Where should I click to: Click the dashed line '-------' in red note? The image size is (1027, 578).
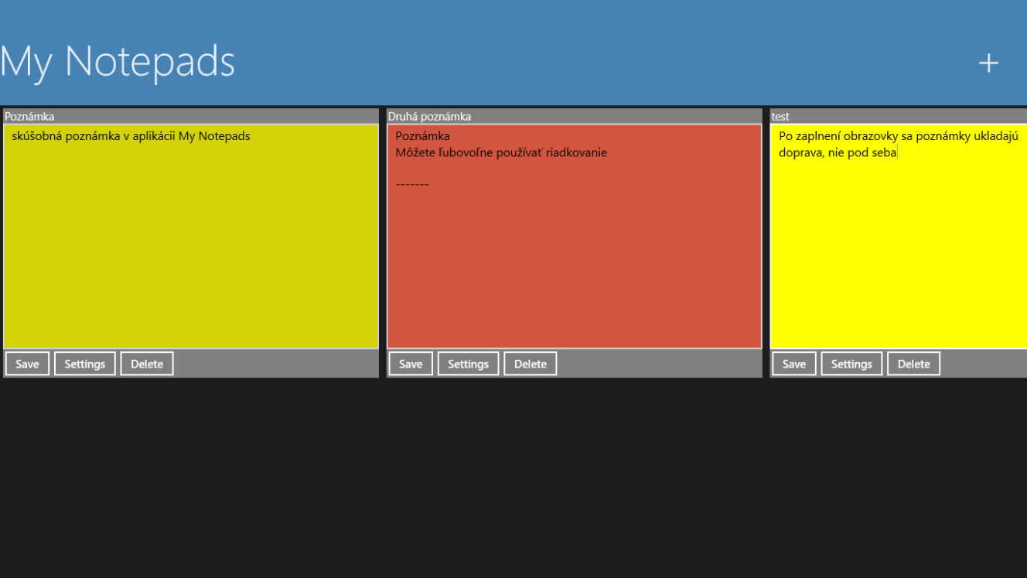click(412, 184)
